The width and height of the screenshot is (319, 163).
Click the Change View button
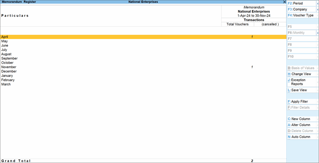302,74
